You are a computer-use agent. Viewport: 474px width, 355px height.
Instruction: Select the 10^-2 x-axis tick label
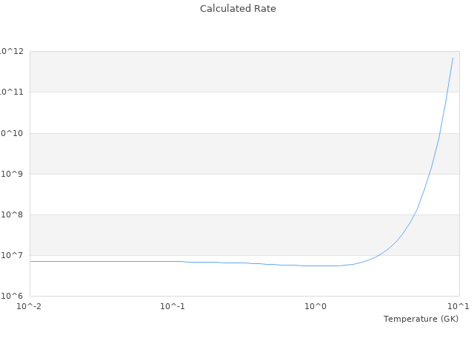pos(30,306)
